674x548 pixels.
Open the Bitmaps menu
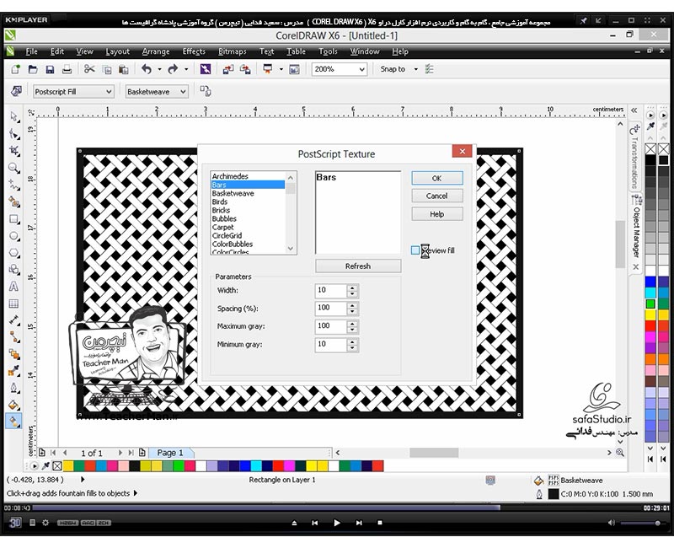tap(233, 51)
